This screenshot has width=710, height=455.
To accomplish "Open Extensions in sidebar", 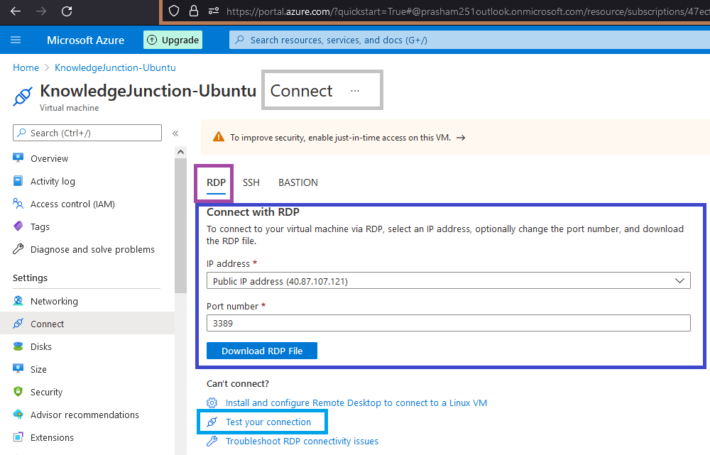I will point(52,437).
